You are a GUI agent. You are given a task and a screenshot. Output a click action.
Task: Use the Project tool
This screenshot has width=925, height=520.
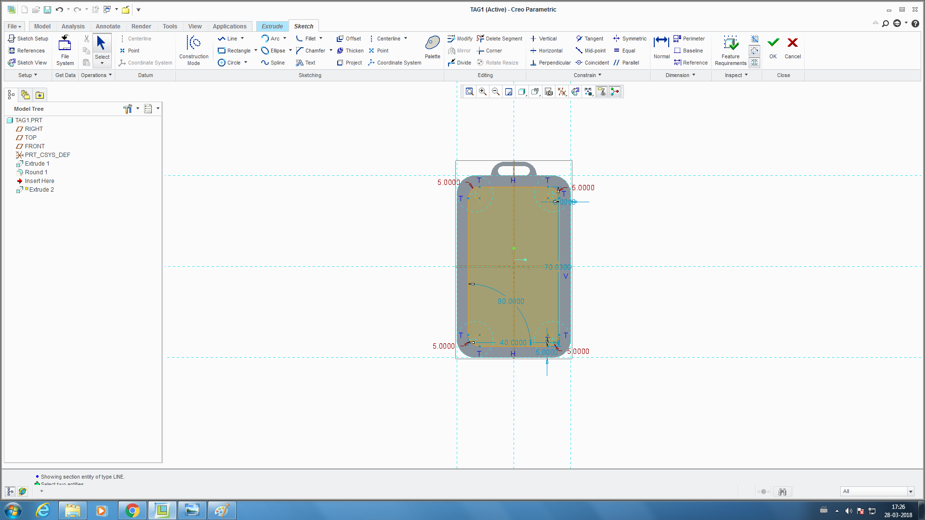(349, 63)
